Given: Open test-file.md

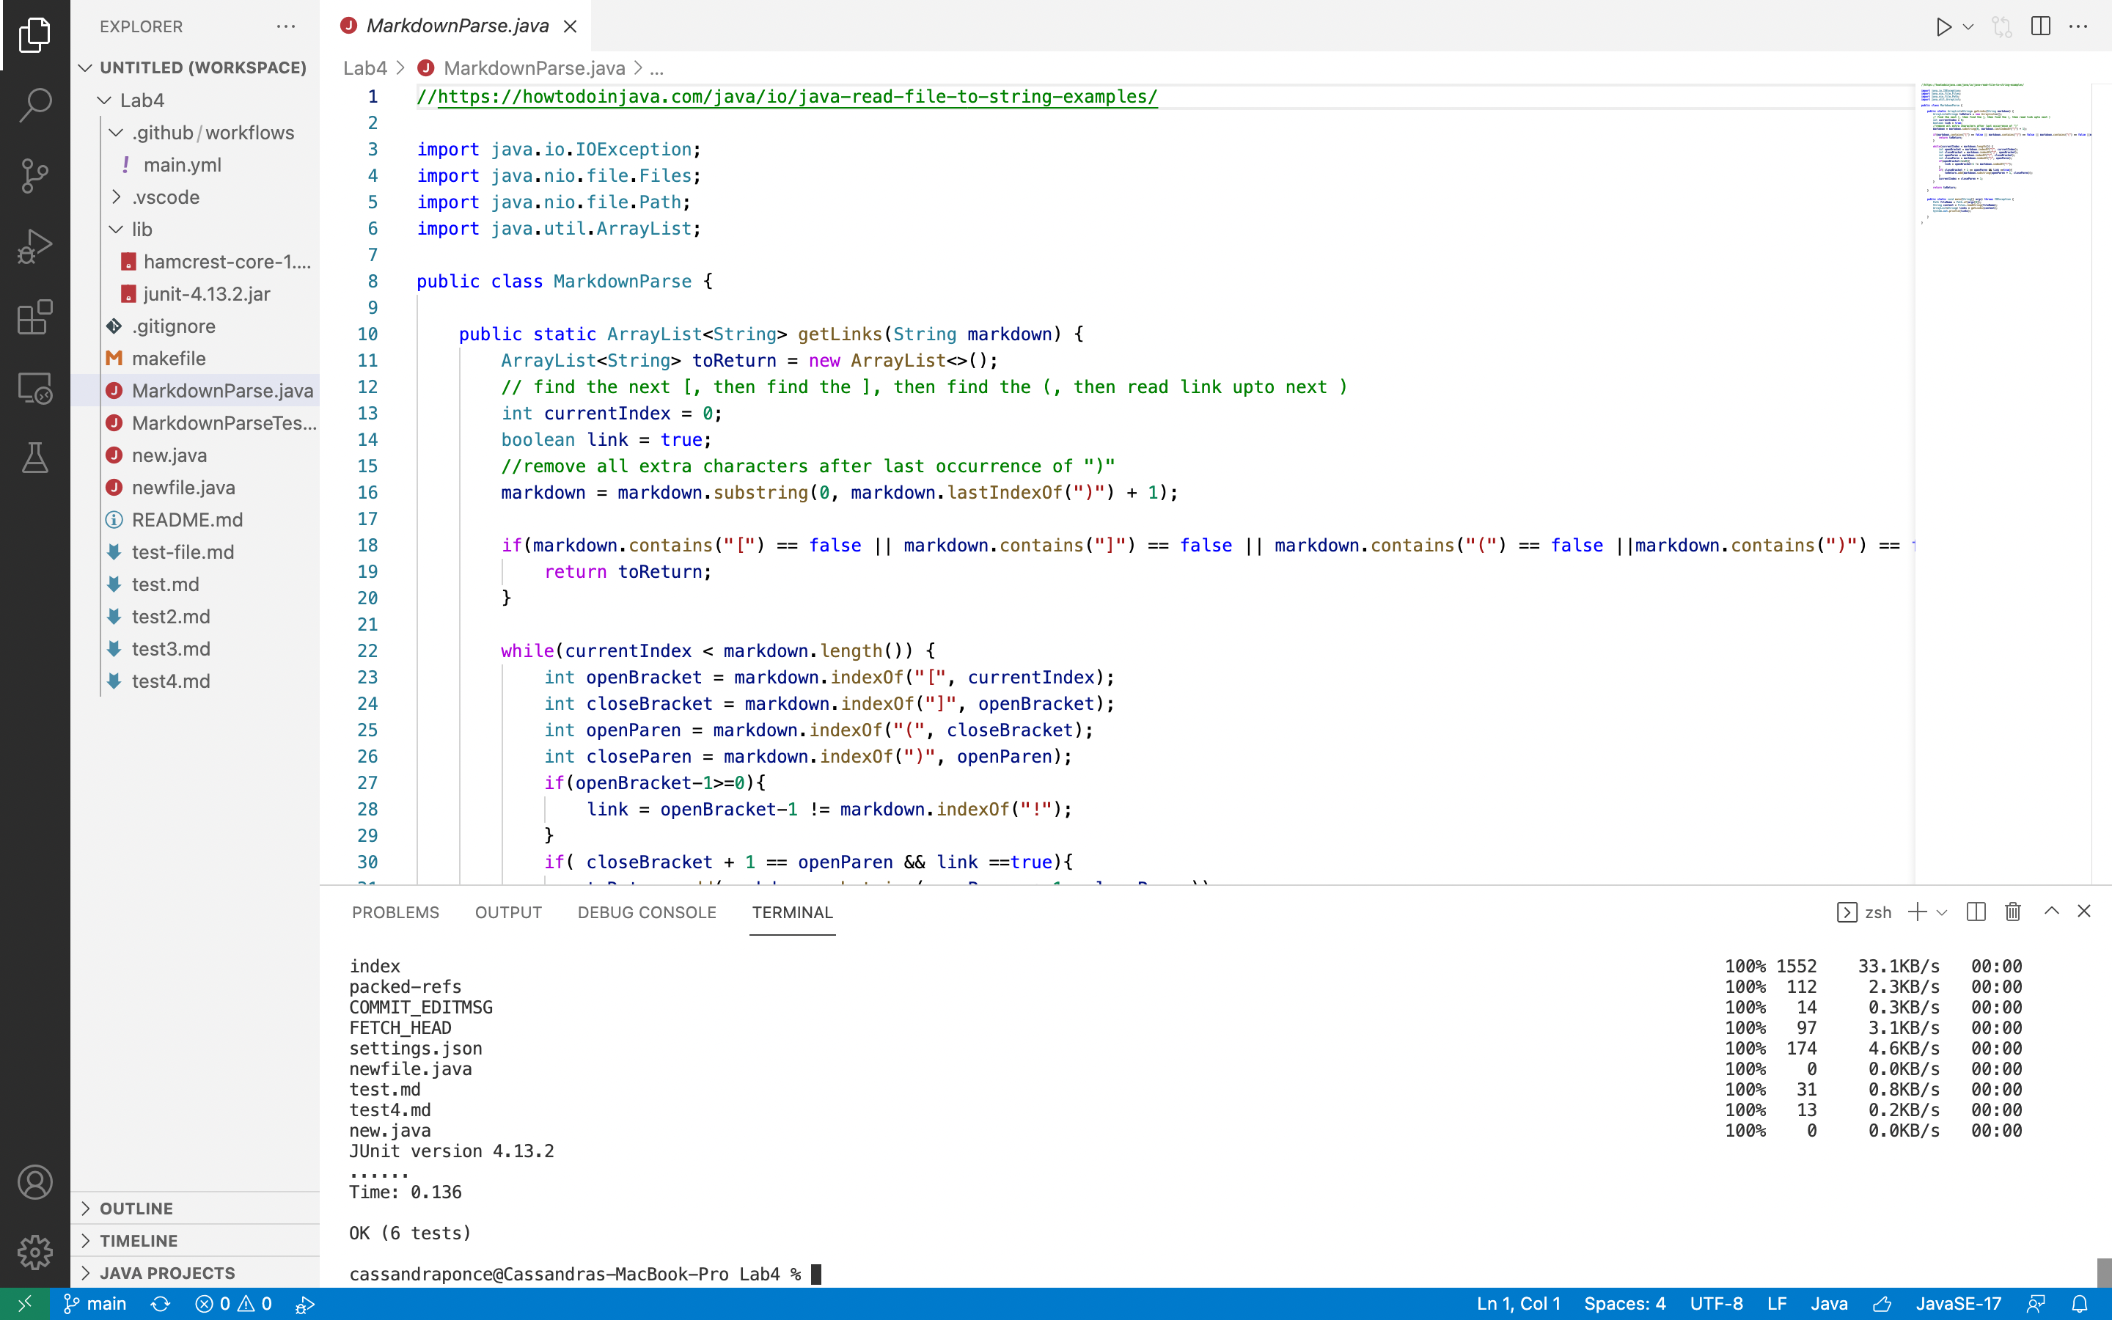Looking at the screenshot, I should click(196, 553).
